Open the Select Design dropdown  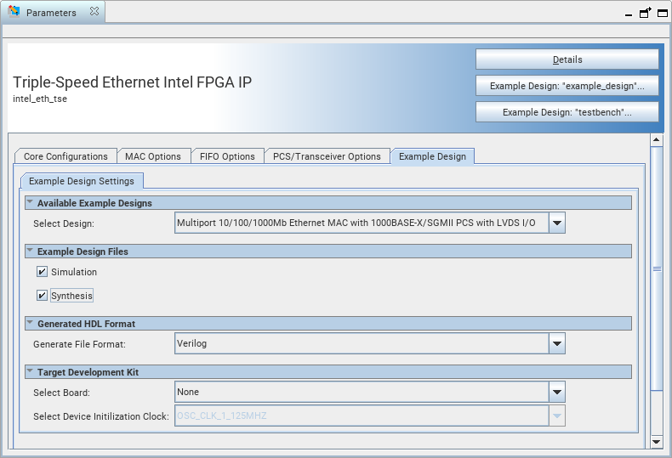tap(557, 223)
